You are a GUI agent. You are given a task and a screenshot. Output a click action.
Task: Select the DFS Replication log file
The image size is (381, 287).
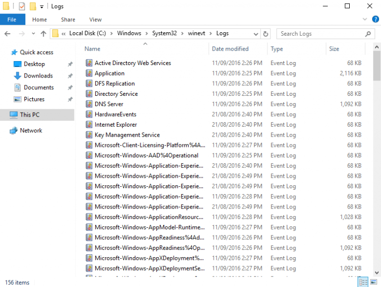pos(115,83)
